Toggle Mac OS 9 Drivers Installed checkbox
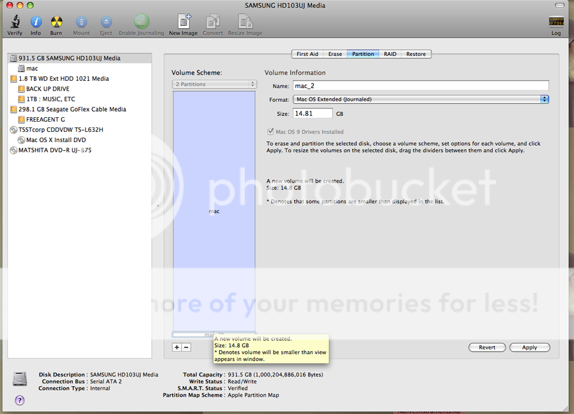Viewport: 574px width, 414px height. (x=271, y=132)
